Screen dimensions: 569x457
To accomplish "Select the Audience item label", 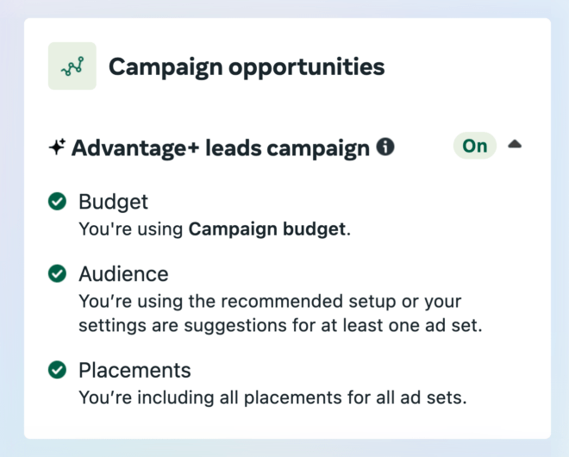I will point(124,273).
